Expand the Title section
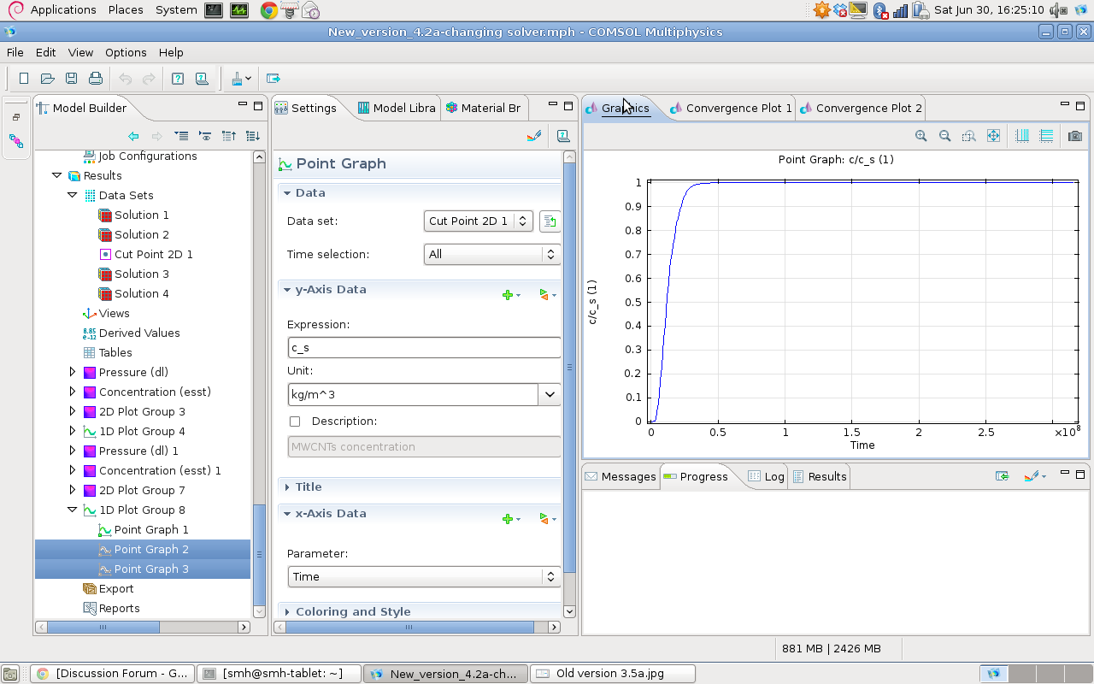1094x684 pixels. coord(308,486)
